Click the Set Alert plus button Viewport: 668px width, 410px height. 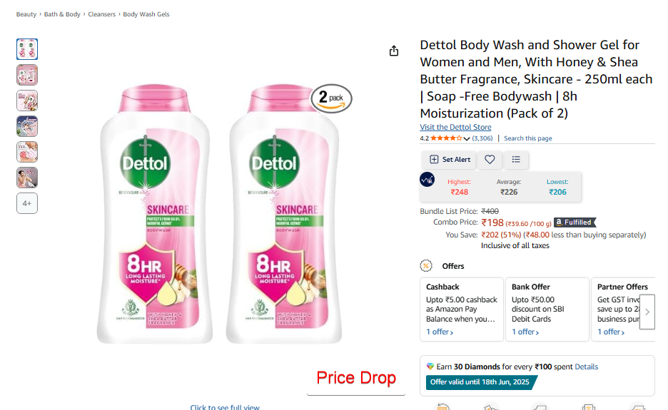point(449,160)
